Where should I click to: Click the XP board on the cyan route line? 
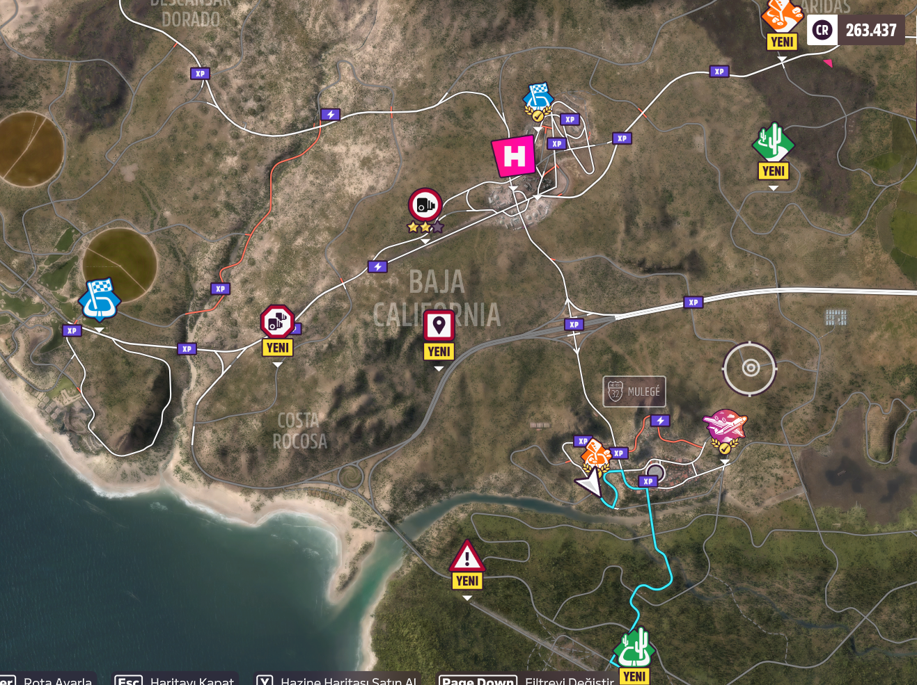click(648, 481)
